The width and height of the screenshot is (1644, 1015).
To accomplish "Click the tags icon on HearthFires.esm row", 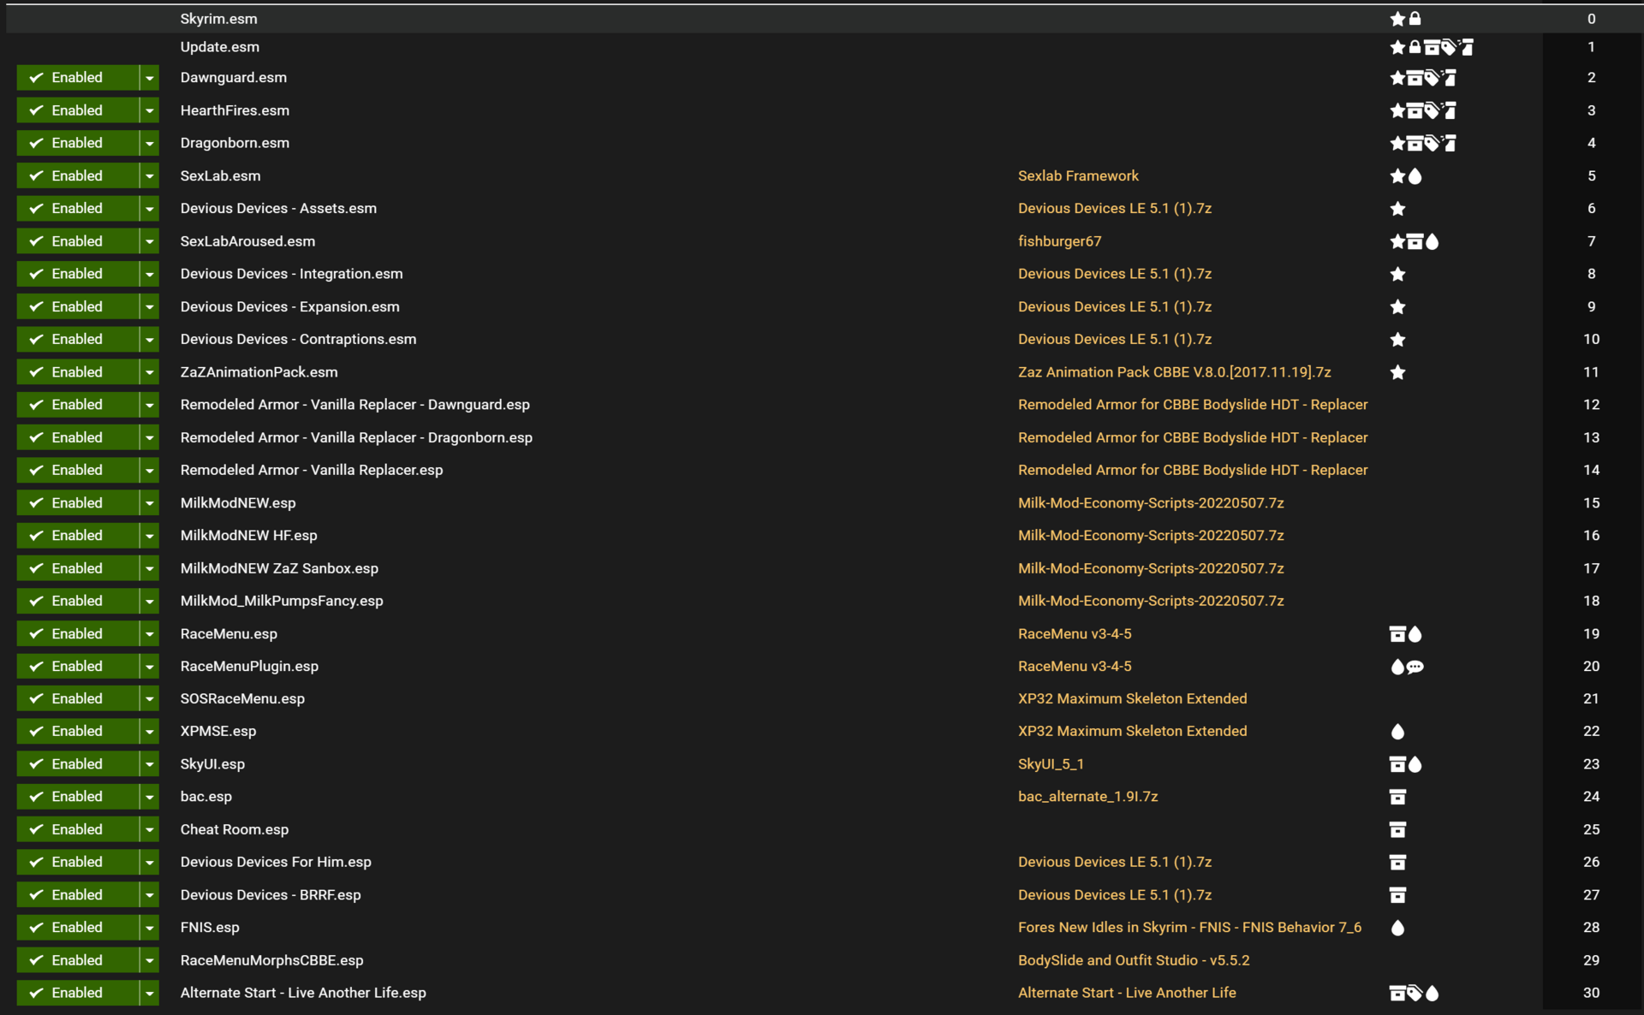I will 1432,110.
